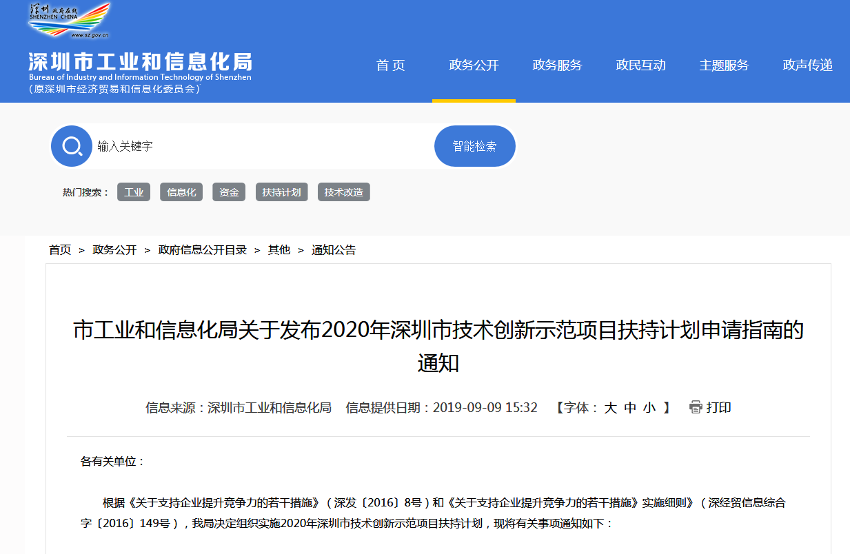Select the 信息化 hot search tag

[181, 192]
